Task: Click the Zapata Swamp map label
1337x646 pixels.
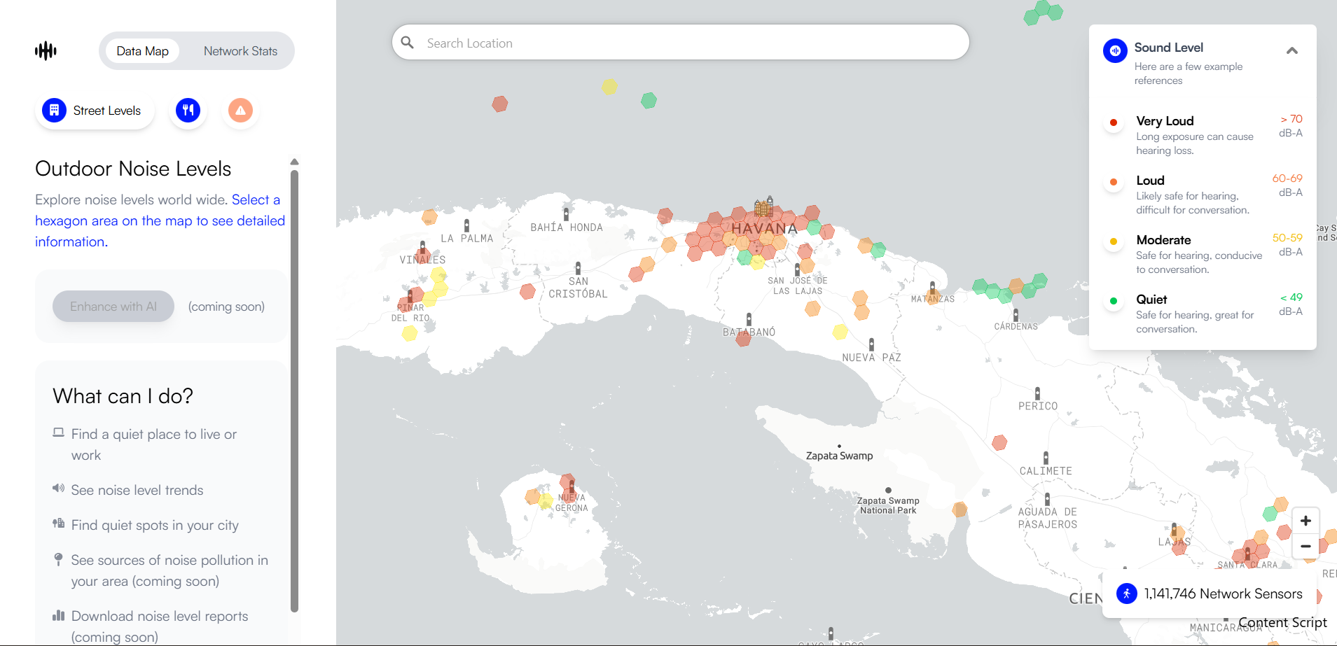Action: pos(839,456)
